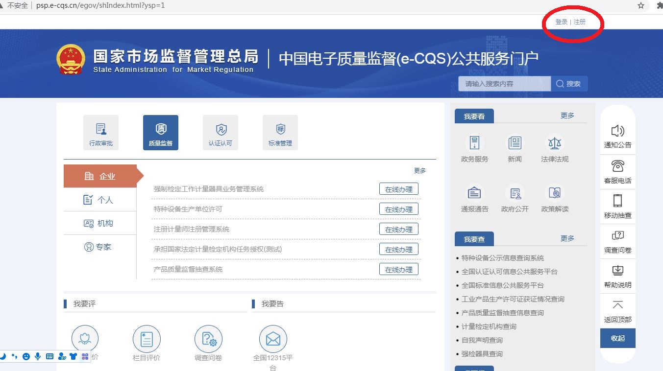The height and width of the screenshot is (371, 663).
Task: Click the 全国12315平台 envelope icon
Action: (273, 339)
